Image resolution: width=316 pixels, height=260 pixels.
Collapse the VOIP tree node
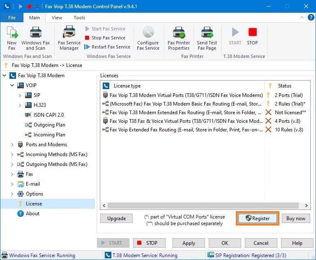pos(12,85)
